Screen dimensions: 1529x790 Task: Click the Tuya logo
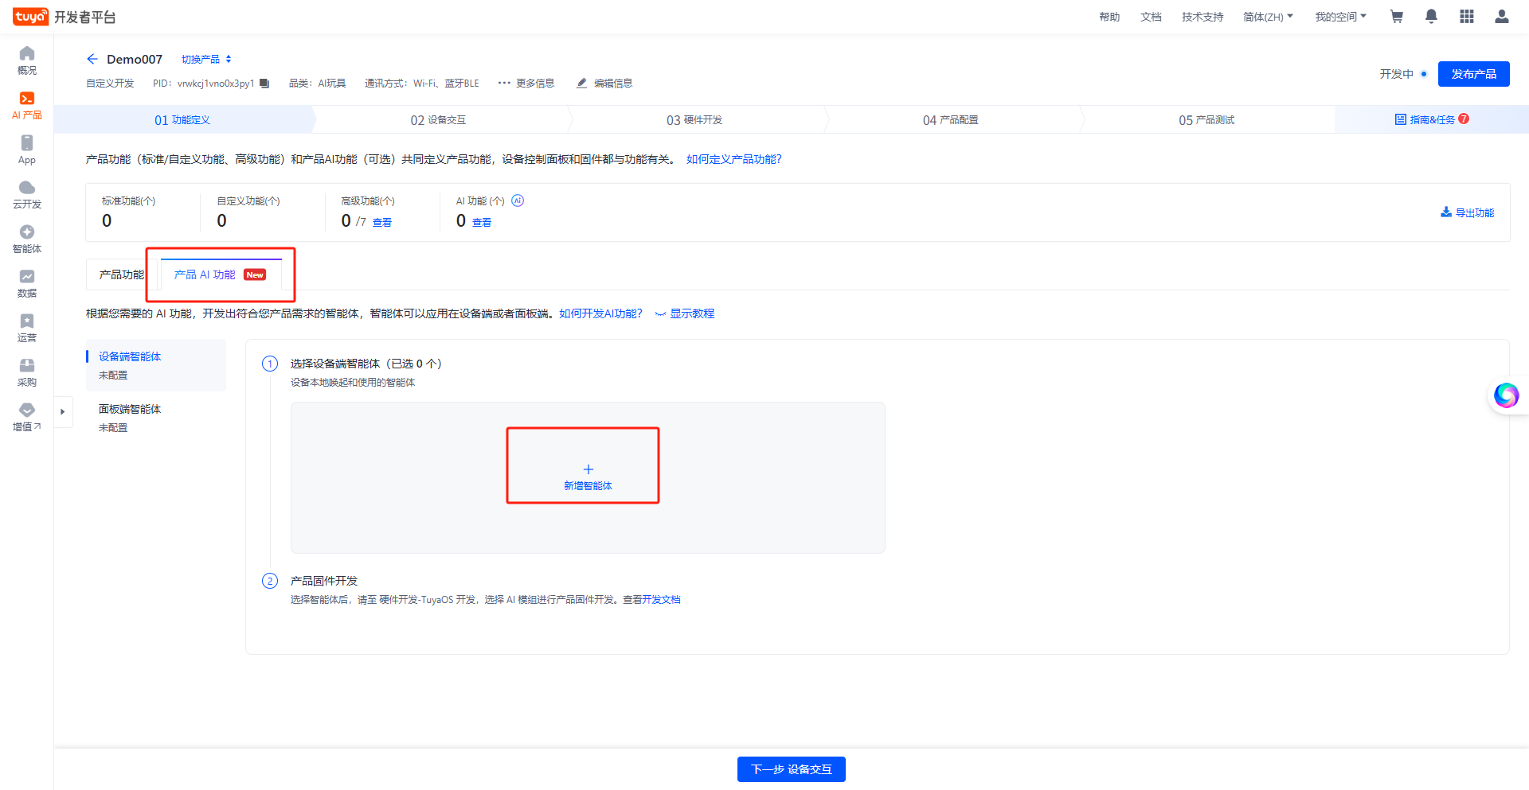(30, 17)
